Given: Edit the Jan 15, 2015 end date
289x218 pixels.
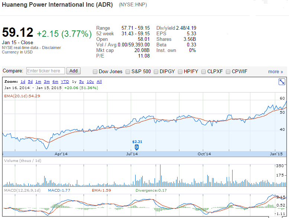Looking at the screenshot, I should coord(49,88).
